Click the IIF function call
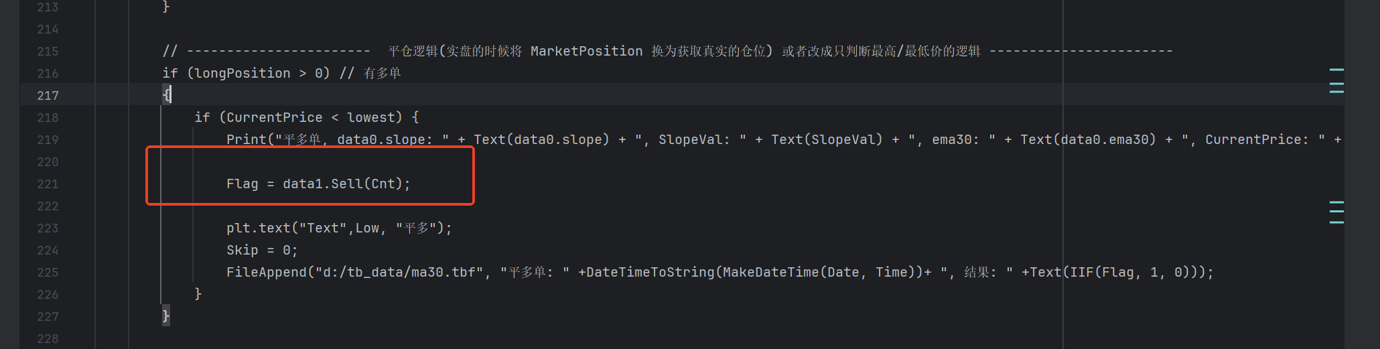This screenshot has height=349, width=1380. click(1082, 273)
